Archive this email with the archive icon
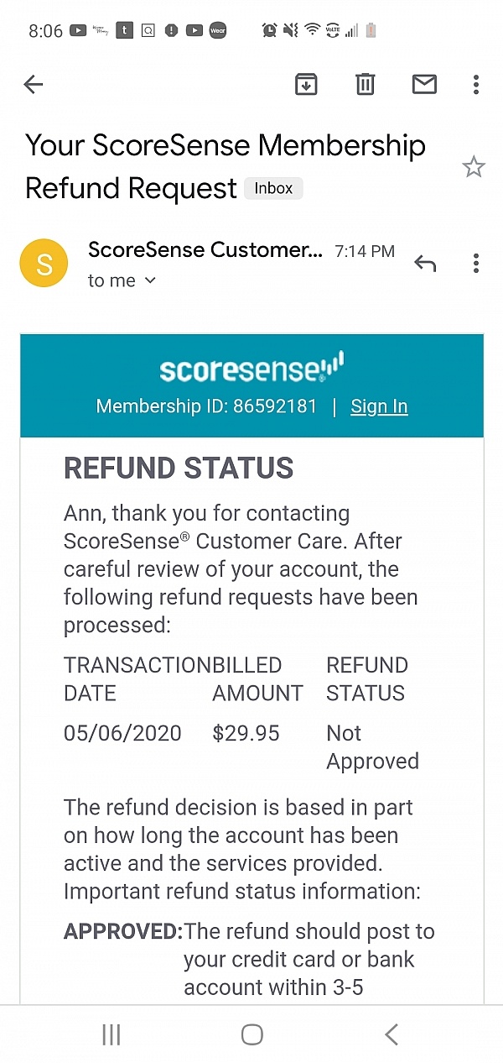Image resolution: width=503 pixels, height=1063 pixels. point(306,84)
